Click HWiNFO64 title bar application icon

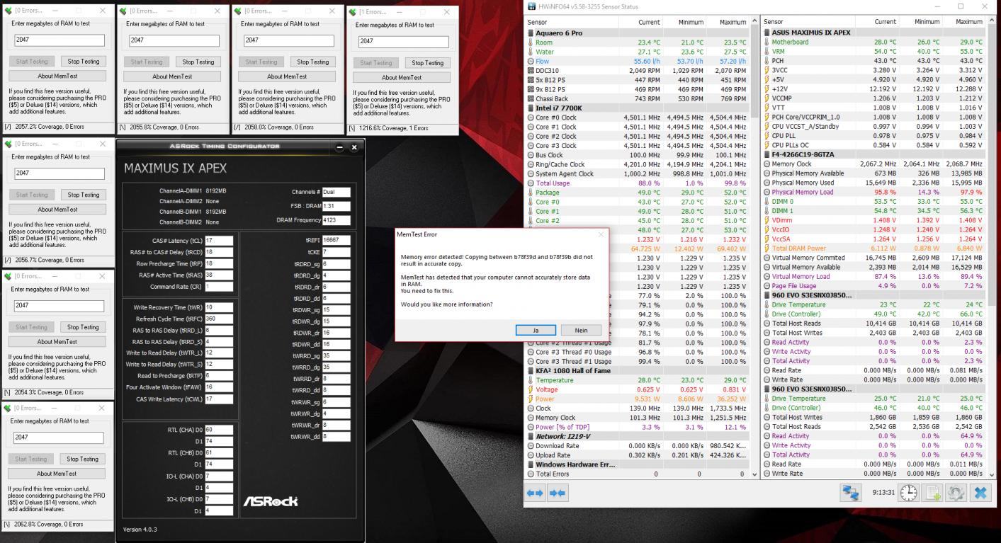pyautogui.click(x=531, y=6)
